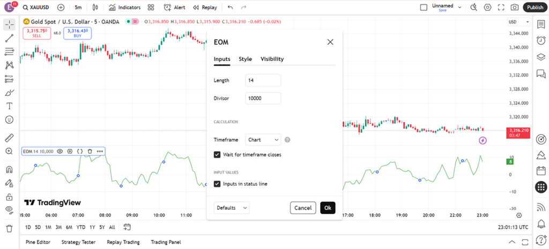Open the go to date calendar icon
The image size is (549, 249).
coord(127,227)
